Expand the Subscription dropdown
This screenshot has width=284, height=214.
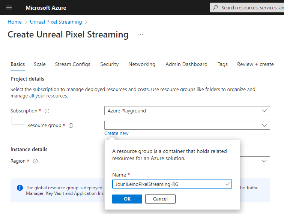(x=187, y=111)
